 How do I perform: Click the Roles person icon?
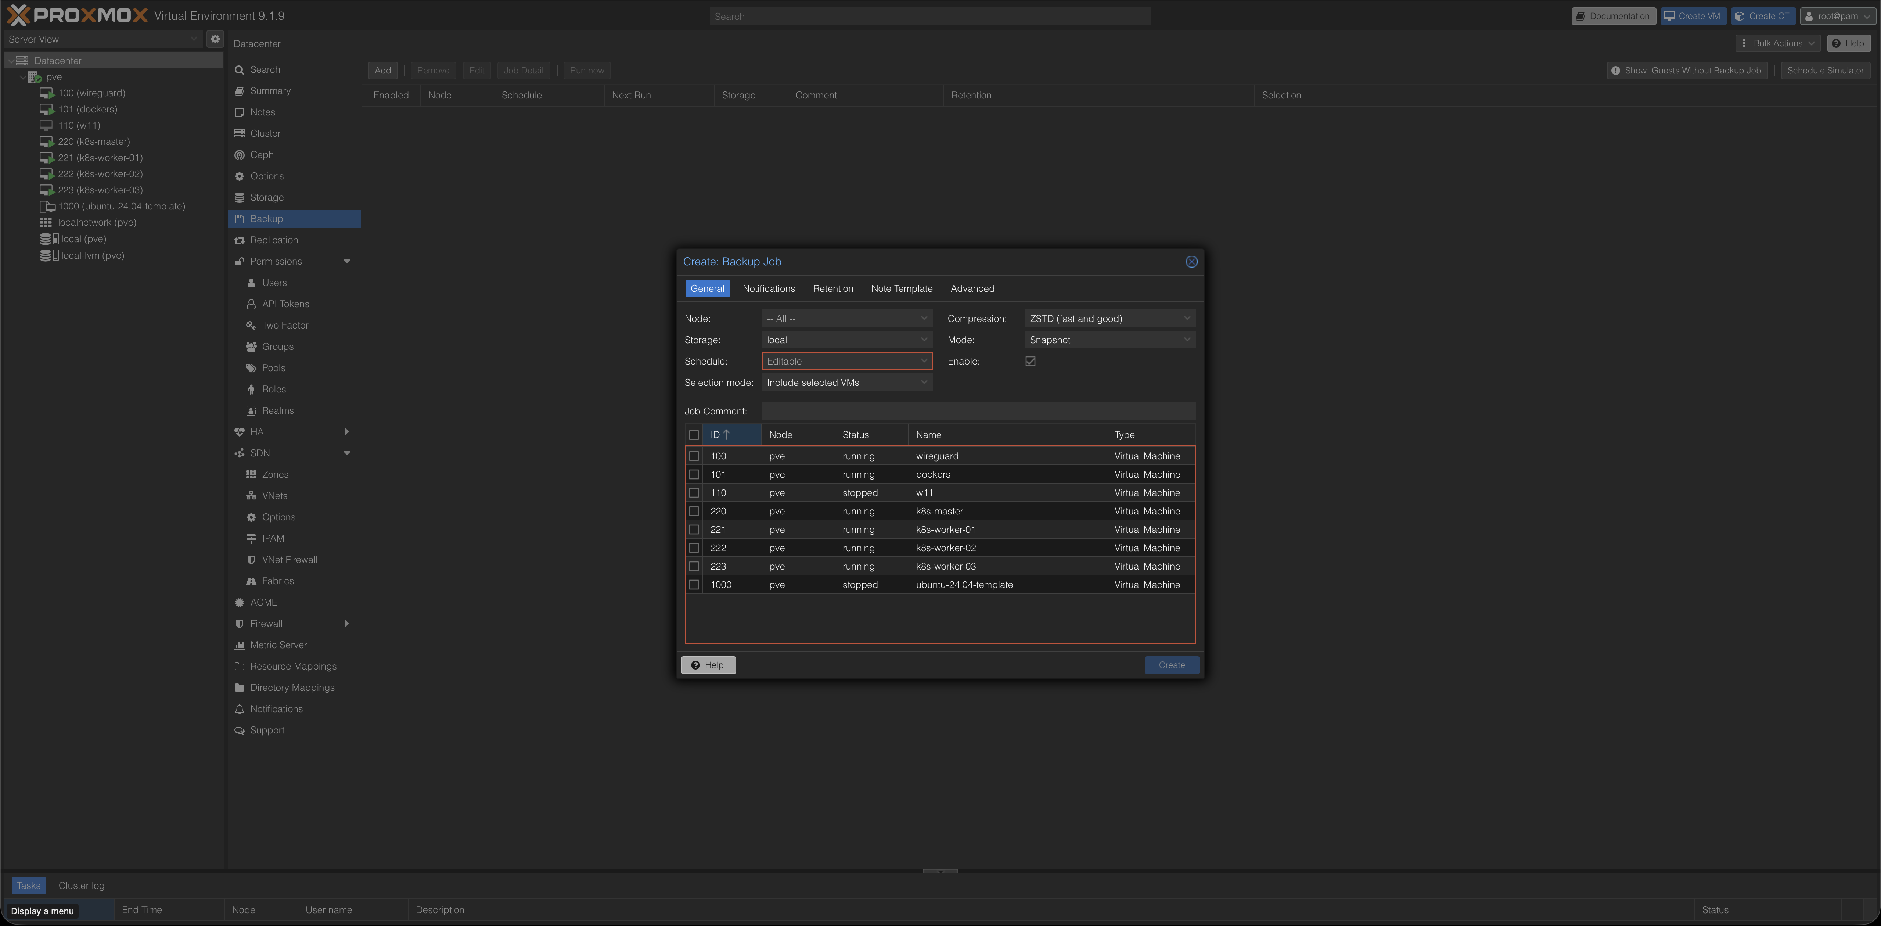coord(251,389)
